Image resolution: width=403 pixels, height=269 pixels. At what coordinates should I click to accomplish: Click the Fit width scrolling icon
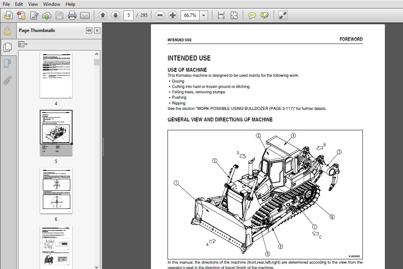pos(221,15)
